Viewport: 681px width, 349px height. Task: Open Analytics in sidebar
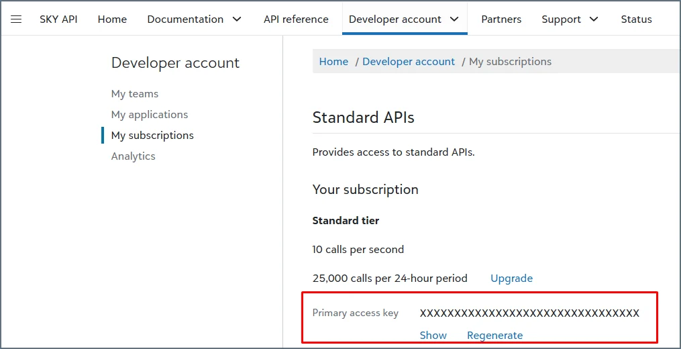click(133, 156)
